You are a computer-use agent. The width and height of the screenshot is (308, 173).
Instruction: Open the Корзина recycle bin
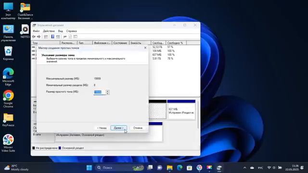pos(8,53)
